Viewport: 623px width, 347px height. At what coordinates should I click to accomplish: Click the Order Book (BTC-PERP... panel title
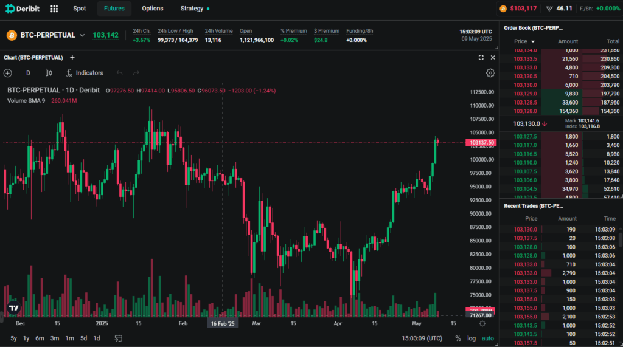coord(533,28)
